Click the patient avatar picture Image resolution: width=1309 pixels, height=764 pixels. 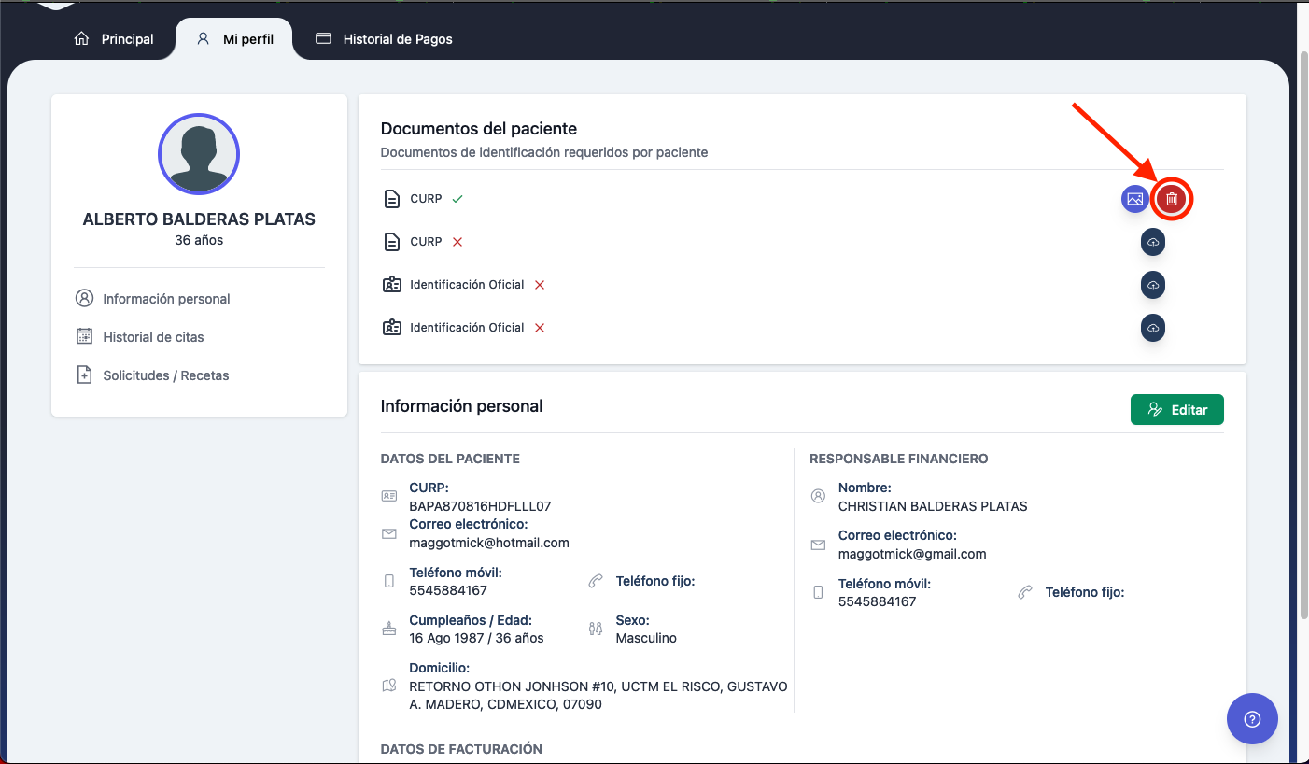point(199,154)
